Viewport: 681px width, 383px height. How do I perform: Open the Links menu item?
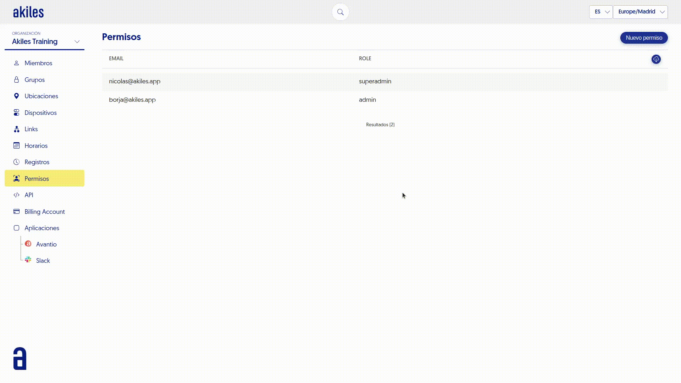click(x=31, y=129)
